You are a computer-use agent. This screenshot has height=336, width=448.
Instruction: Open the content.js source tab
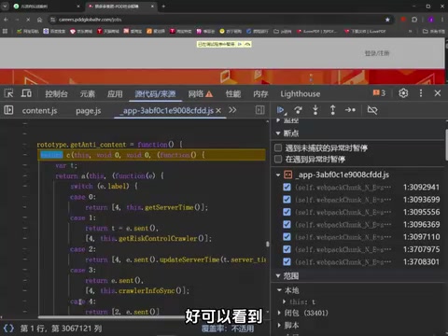(x=39, y=111)
